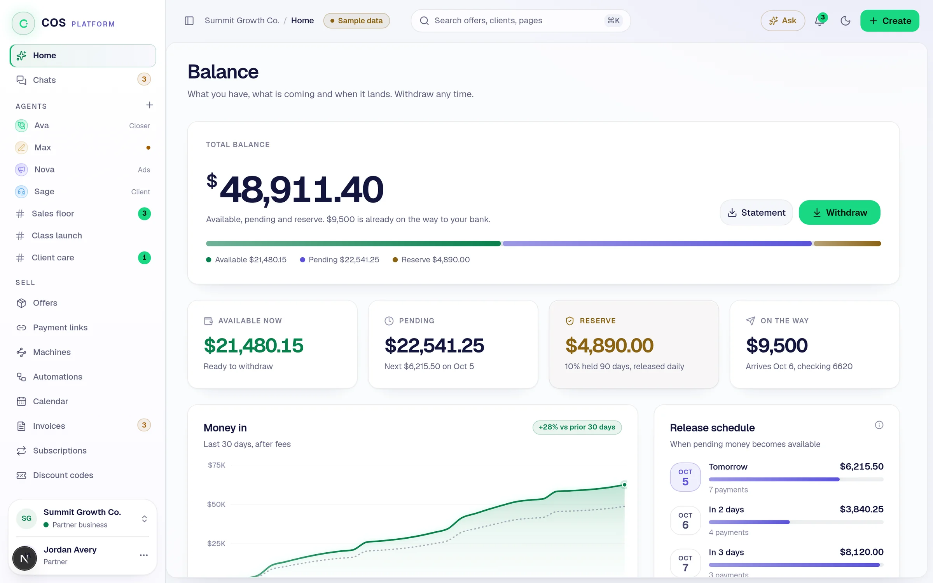Click the Automations icon
The width and height of the screenshot is (933, 583).
pyautogui.click(x=21, y=377)
